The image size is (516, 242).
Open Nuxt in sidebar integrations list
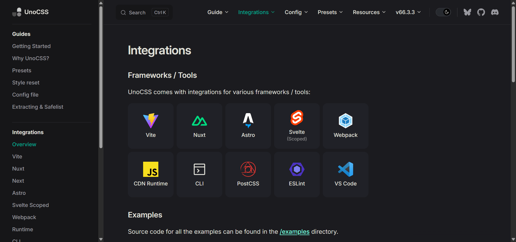[18, 169]
